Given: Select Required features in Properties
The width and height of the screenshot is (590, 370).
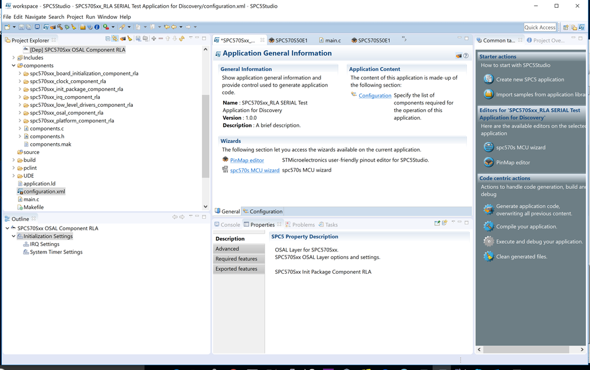Looking at the screenshot, I should [239, 258].
